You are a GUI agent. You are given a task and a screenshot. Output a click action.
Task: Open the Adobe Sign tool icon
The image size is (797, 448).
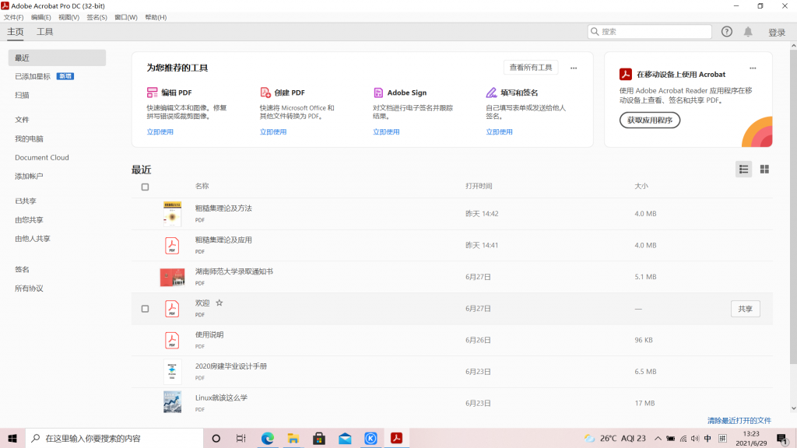point(378,93)
